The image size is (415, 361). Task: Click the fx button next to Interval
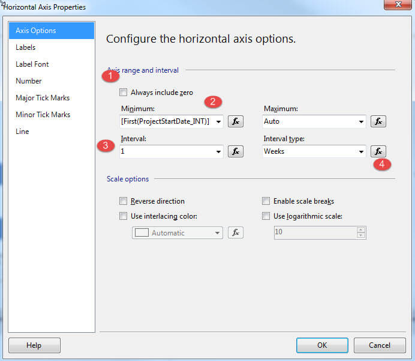236,151
